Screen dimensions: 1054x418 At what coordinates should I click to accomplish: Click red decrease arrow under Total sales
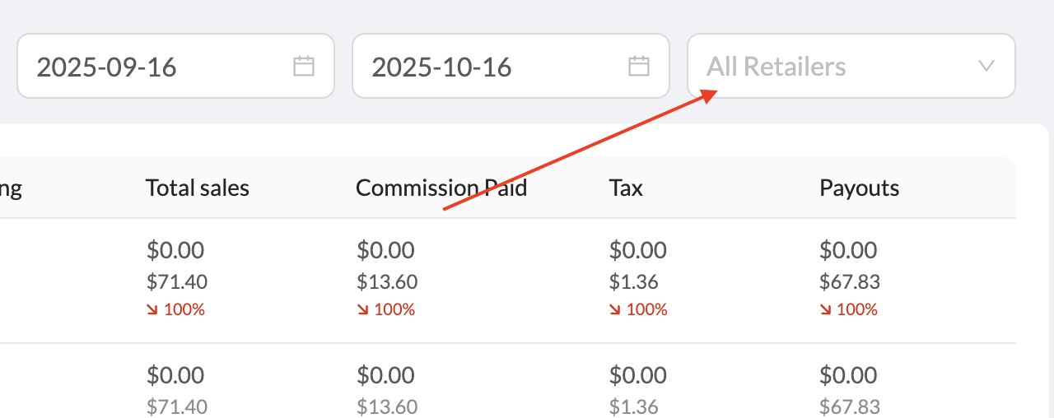coord(152,310)
